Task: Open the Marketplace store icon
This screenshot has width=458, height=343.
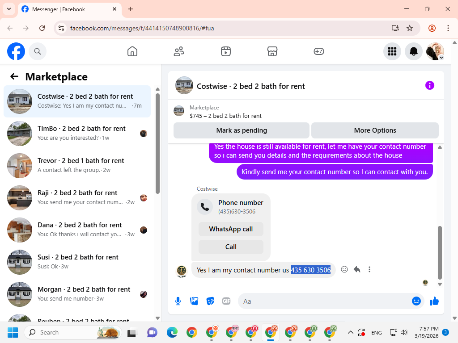Action: [x=272, y=51]
